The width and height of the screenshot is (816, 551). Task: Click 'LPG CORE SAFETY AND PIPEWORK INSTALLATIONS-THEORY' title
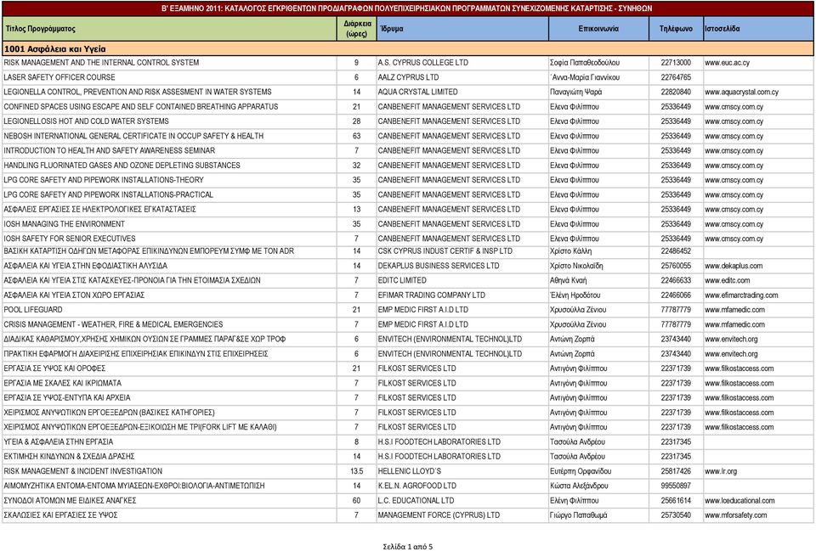(104, 180)
